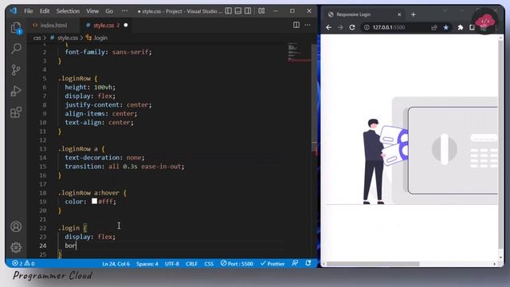
Task: Close the Responsive Login browser tab
Action: 399,14
